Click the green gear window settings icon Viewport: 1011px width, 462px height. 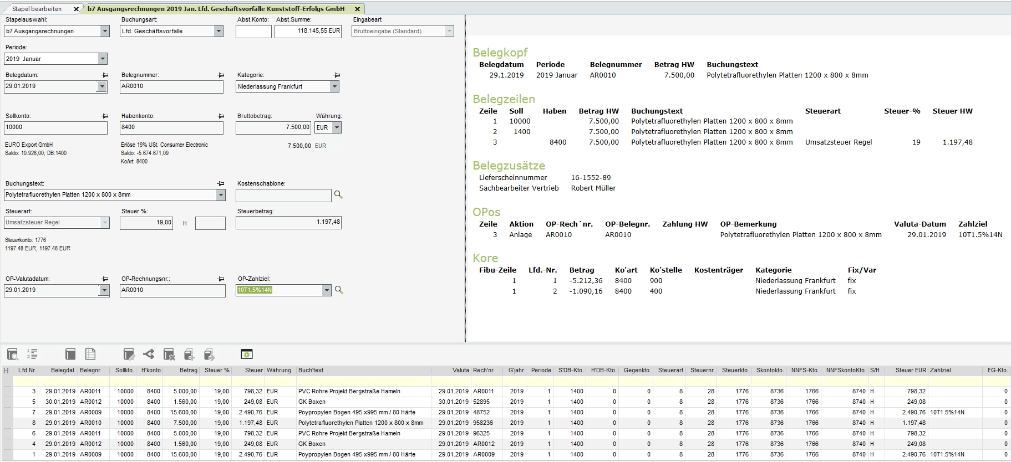(x=247, y=354)
